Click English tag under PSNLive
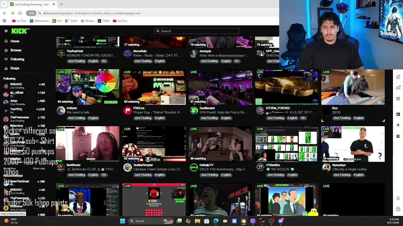Screen dimensions: 403x226 pos(160,118)
